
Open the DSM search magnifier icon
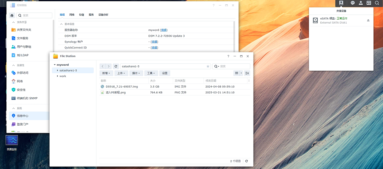(377, 3)
